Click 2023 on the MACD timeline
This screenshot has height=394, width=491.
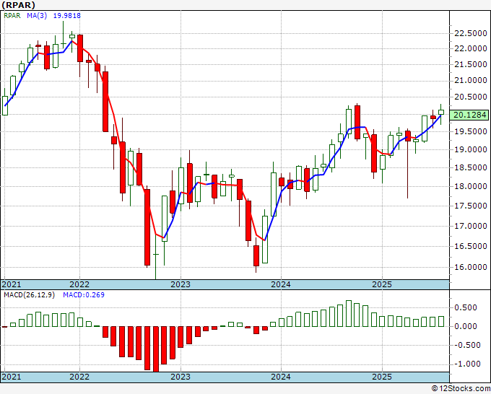(181, 377)
